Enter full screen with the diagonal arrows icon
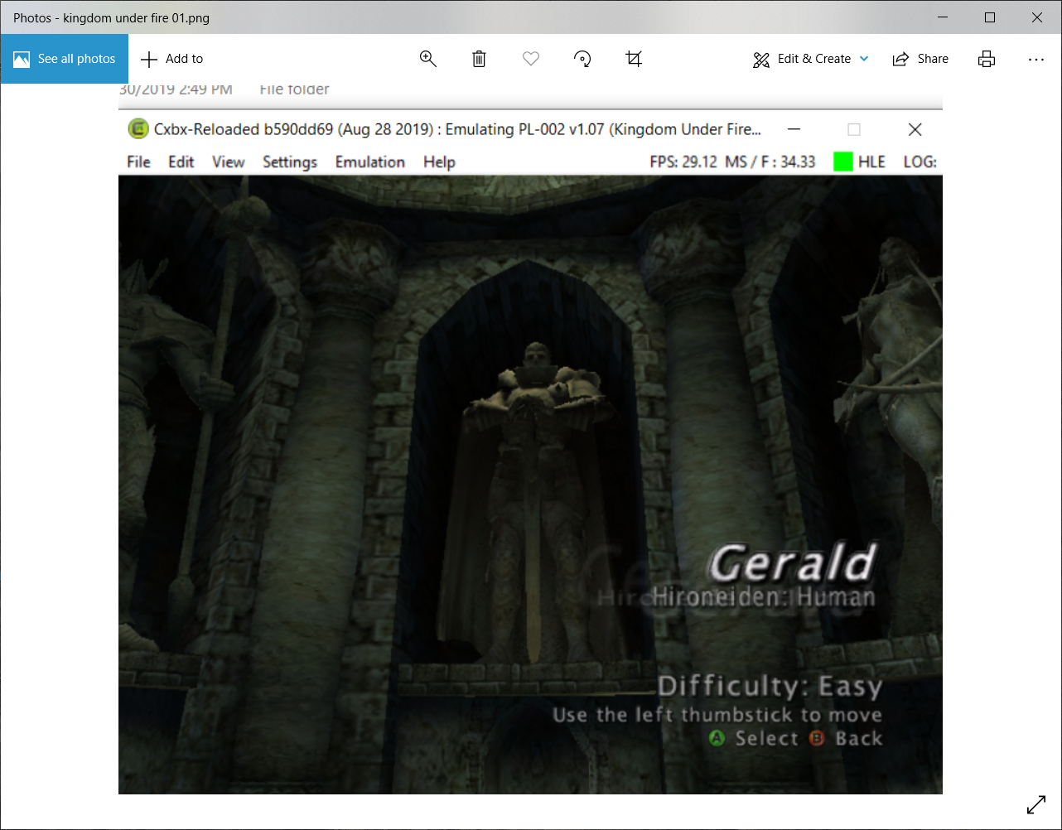1062x830 pixels. click(1036, 804)
